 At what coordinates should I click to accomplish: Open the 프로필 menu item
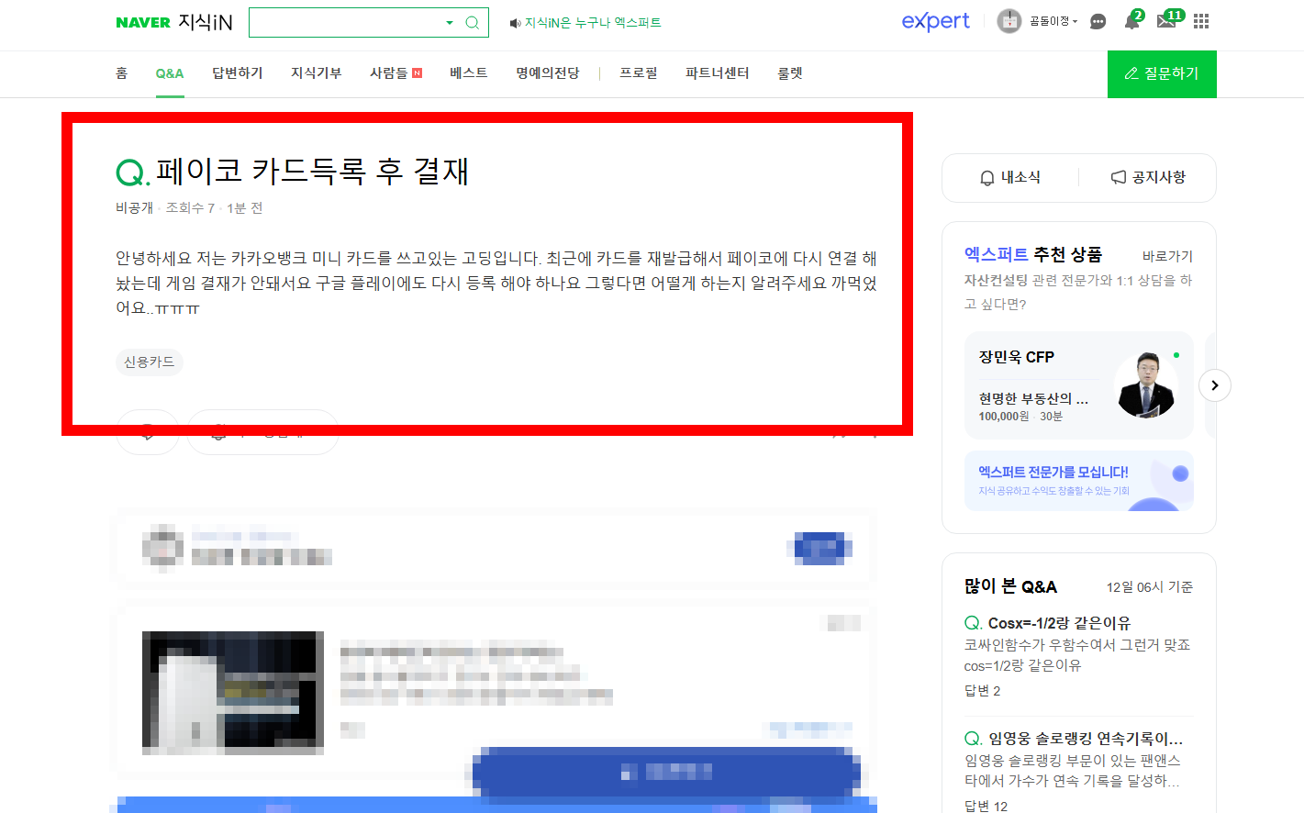pos(639,73)
